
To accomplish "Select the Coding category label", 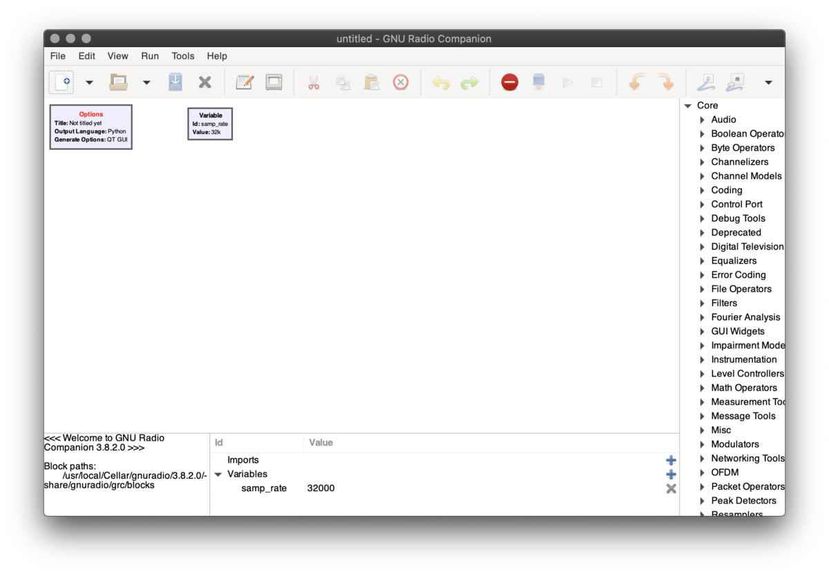I will pyautogui.click(x=727, y=191).
